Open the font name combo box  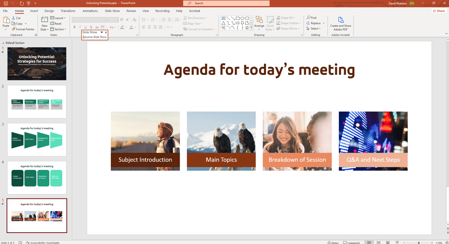[90, 20]
